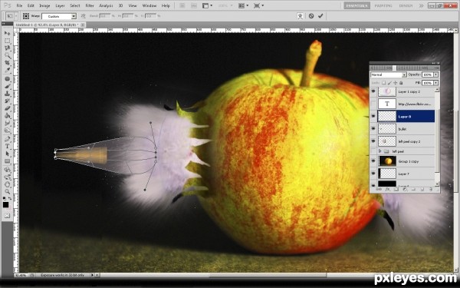
Task: Open the Help menu
Action: tap(166, 5)
